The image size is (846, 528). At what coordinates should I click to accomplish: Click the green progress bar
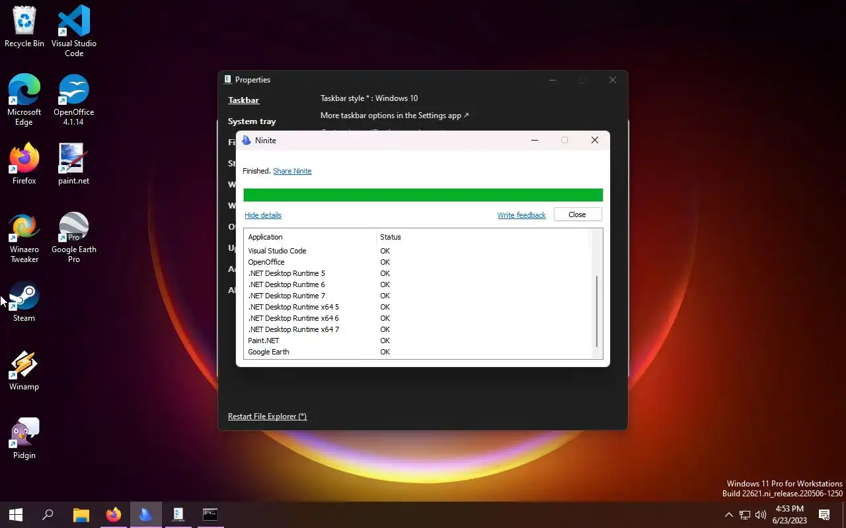[423, 195]
